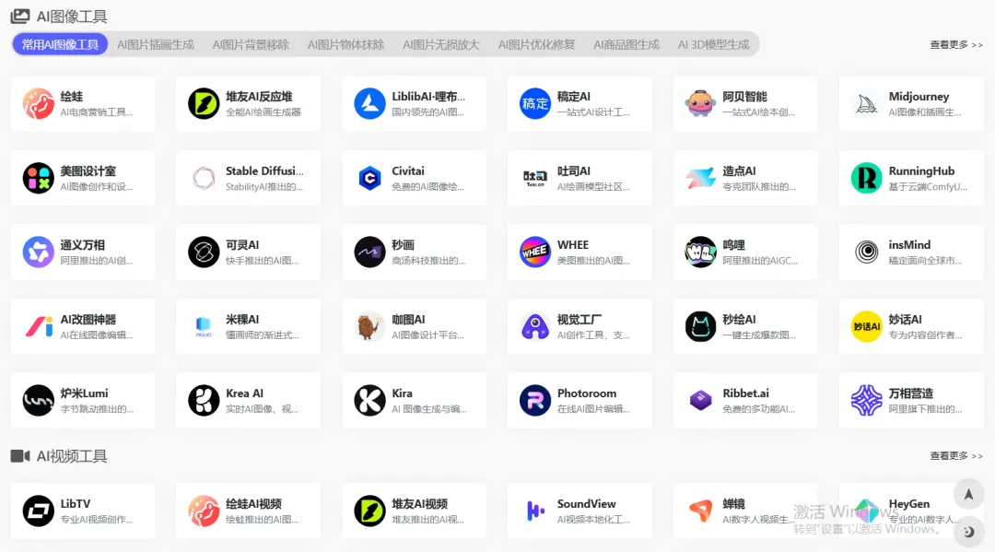Open the 绘蛙 tool icon
Viewport: 995px width, 552px height.
coord(38,103)
